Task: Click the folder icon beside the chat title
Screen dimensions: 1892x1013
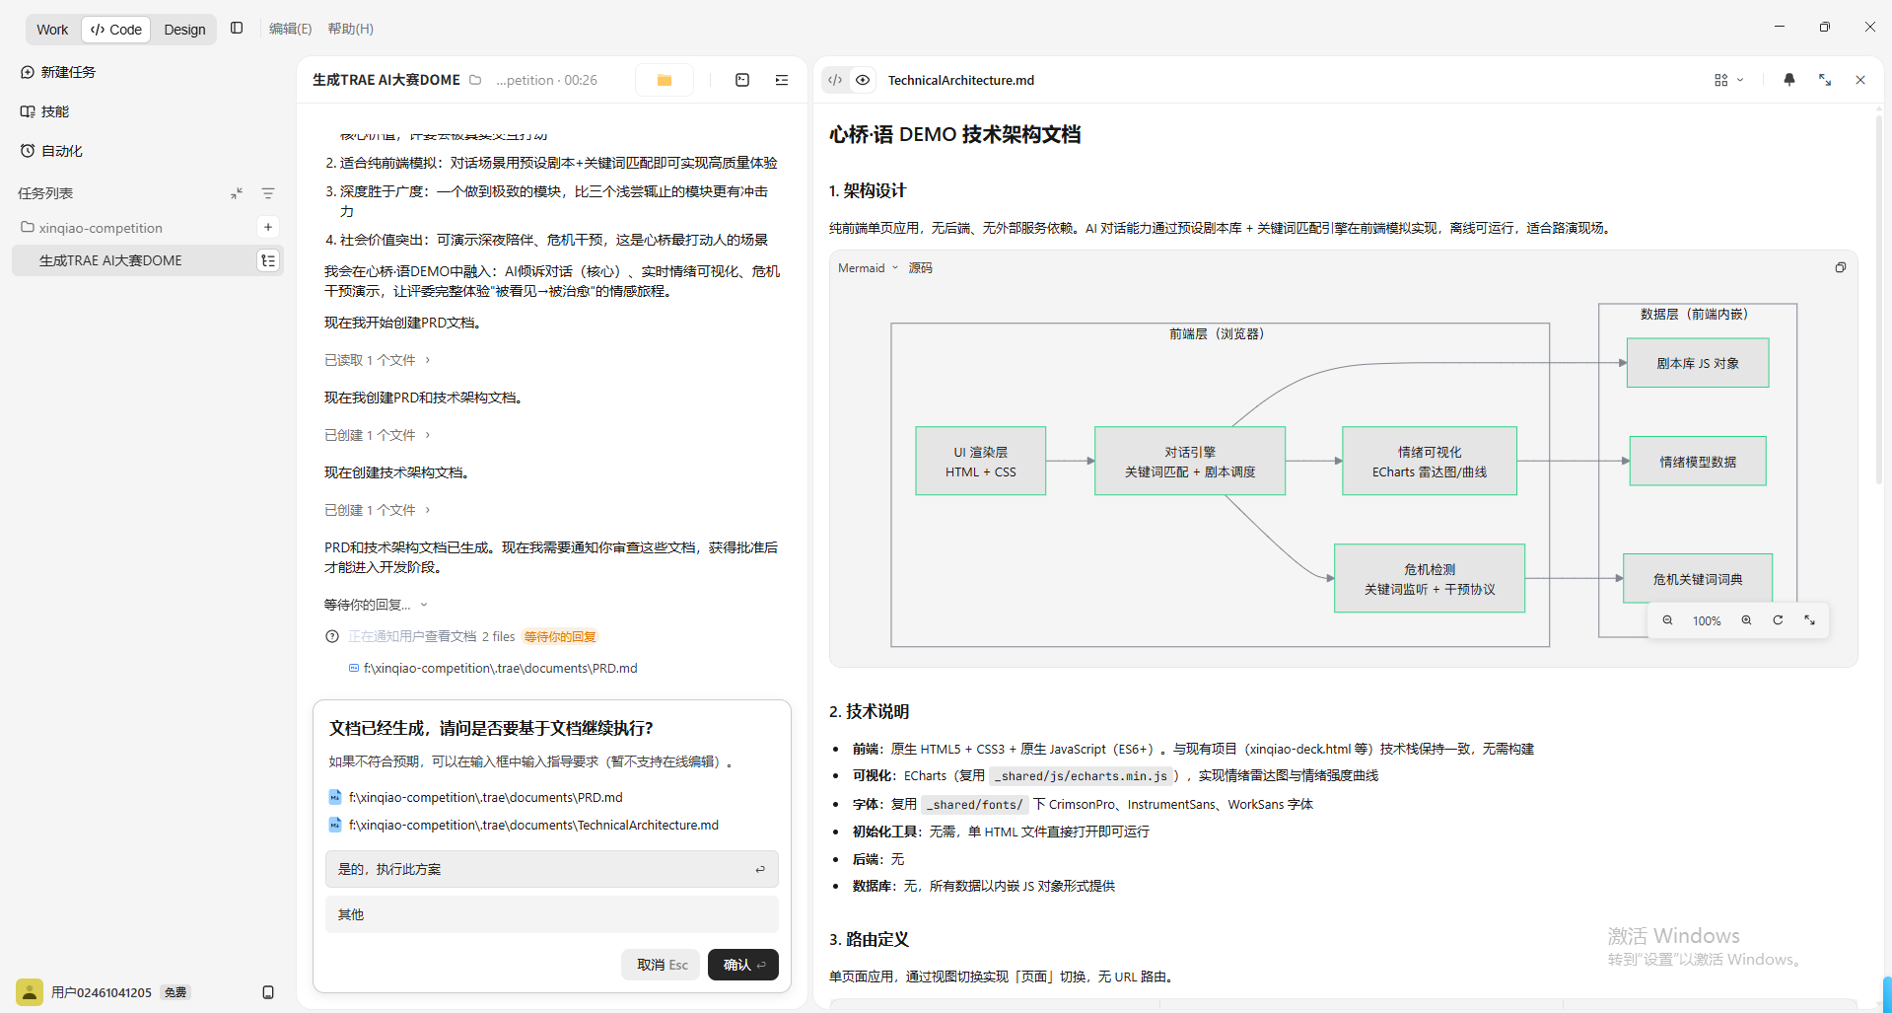Action: tap(475, 80)
